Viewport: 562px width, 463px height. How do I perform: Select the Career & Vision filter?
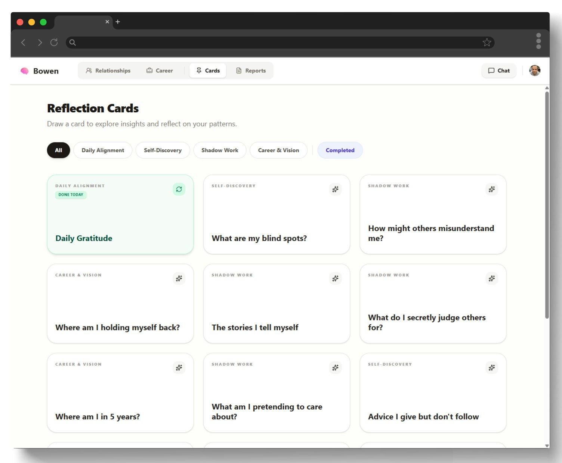tap(278, 150)
